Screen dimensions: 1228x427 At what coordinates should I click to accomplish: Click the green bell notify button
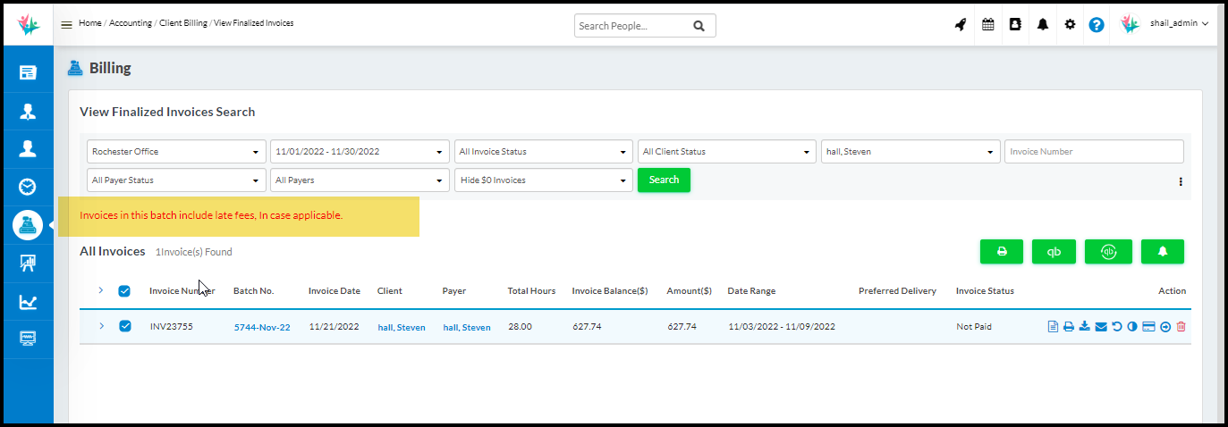(x=1163, y=252)
